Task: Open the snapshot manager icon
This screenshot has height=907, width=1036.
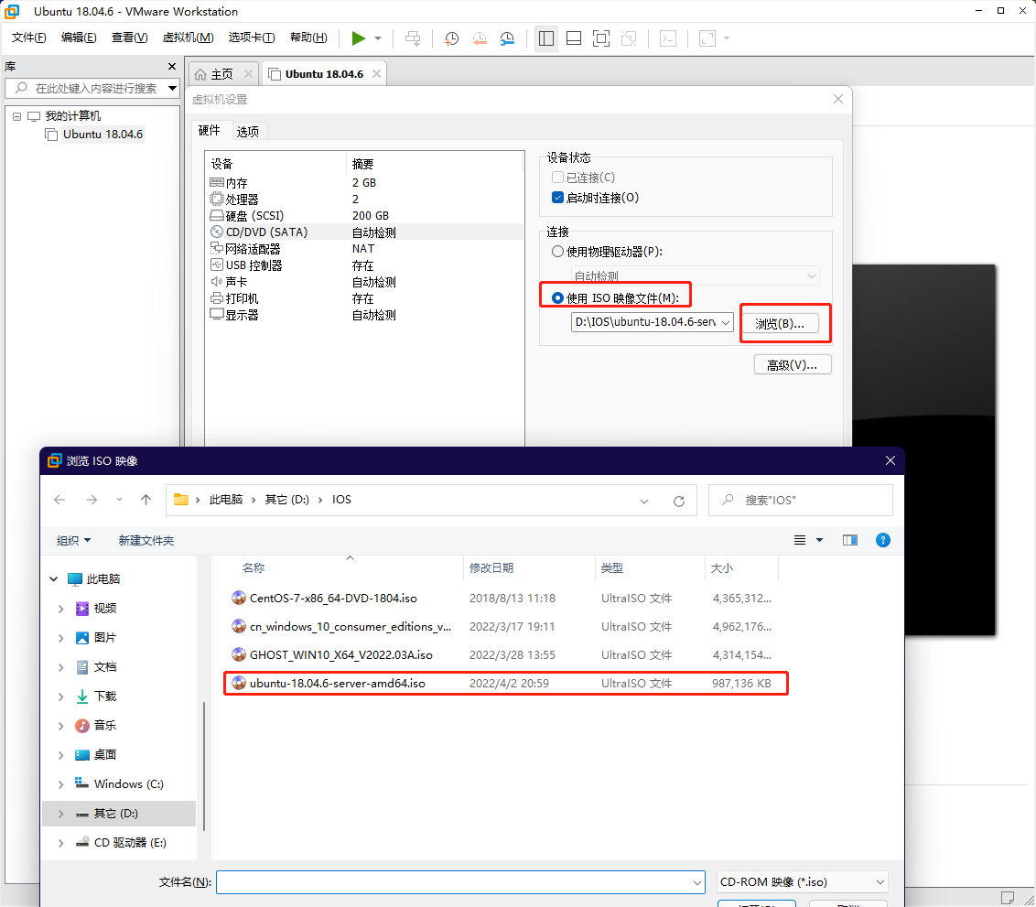Action: click(507, 38)
